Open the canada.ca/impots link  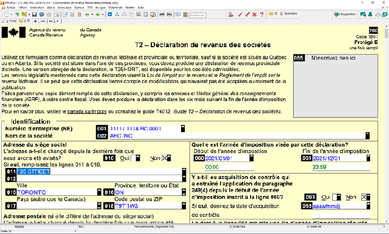point(87,112)
